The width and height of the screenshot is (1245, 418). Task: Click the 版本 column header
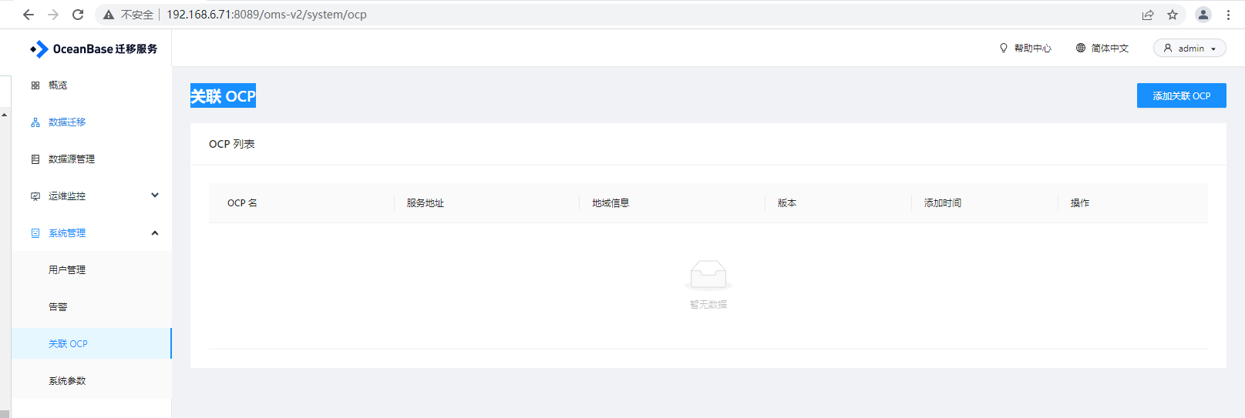787,203
